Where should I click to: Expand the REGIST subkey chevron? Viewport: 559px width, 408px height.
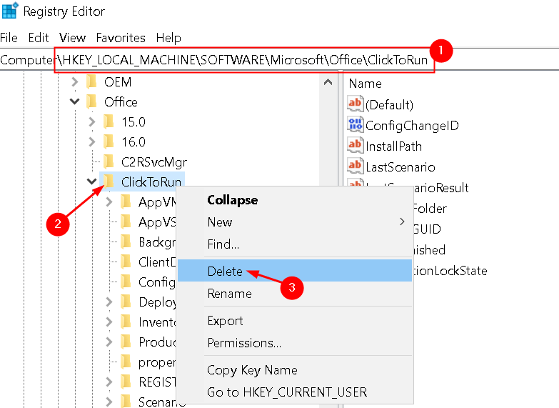pos(109,382)
